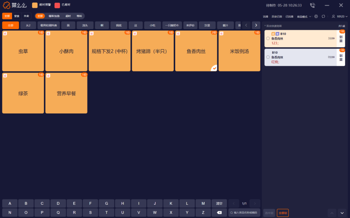
Task: Select the 全部 tab beside 堂食
Action: (7, 16)
